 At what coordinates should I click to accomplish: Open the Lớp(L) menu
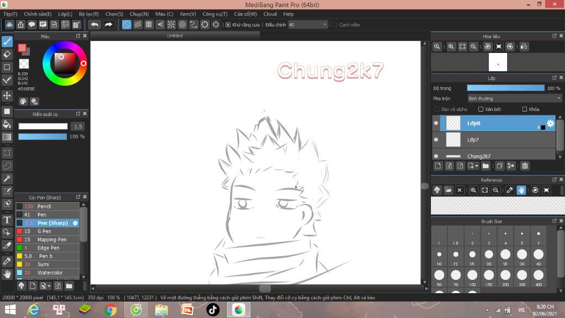coord(65,14)
